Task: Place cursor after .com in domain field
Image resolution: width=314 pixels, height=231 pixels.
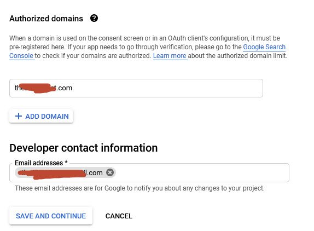Action: click(73, 88)
